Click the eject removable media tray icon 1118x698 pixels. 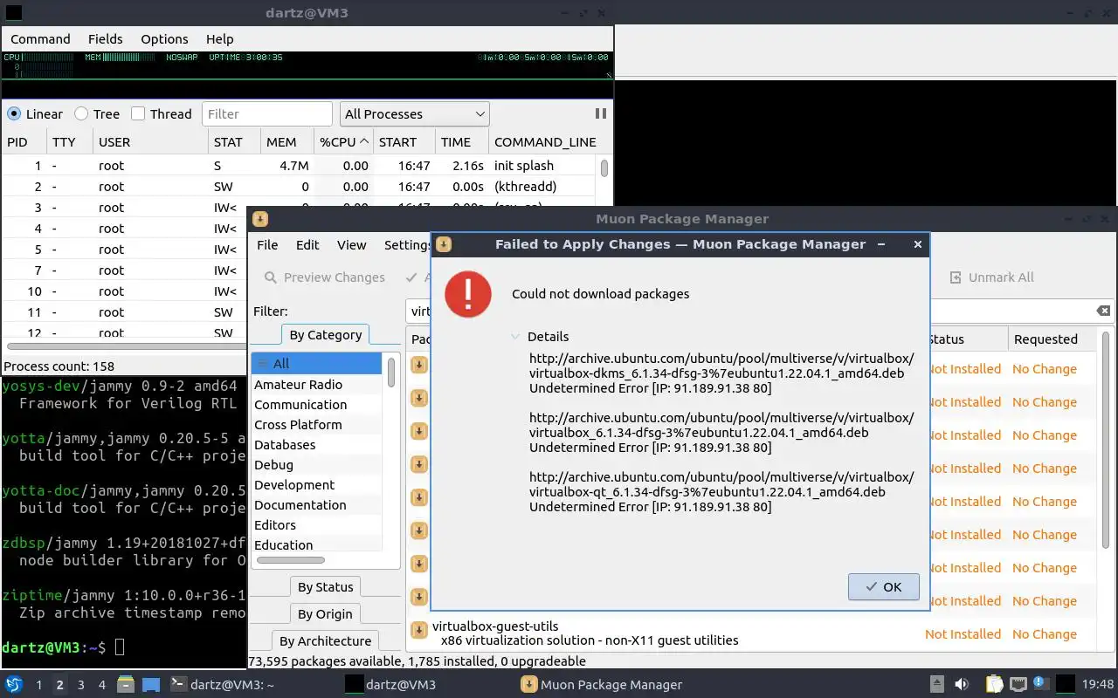pos(936,685)
